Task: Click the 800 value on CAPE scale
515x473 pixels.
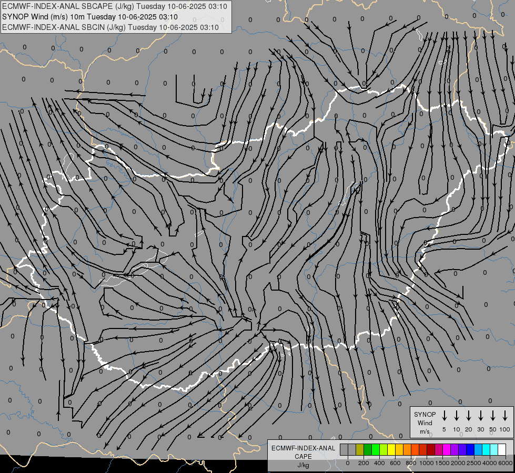Action: (x=411, y=463)
